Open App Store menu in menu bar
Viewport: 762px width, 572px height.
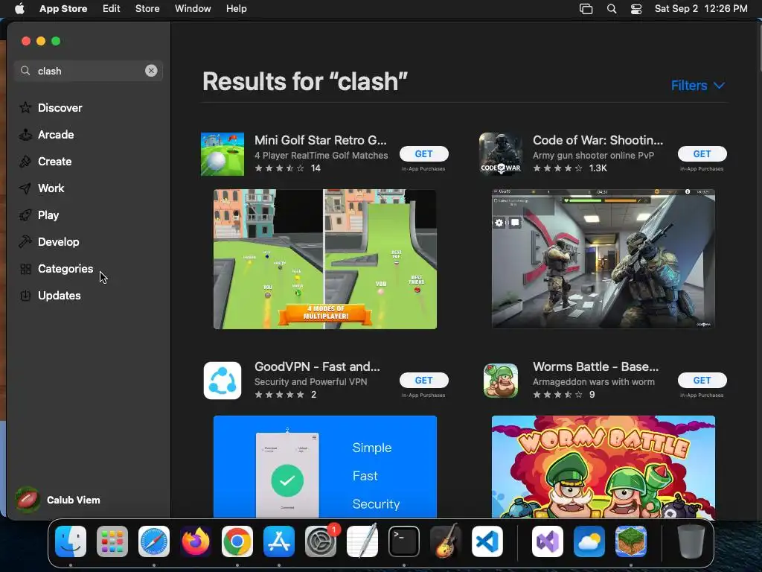63,9
